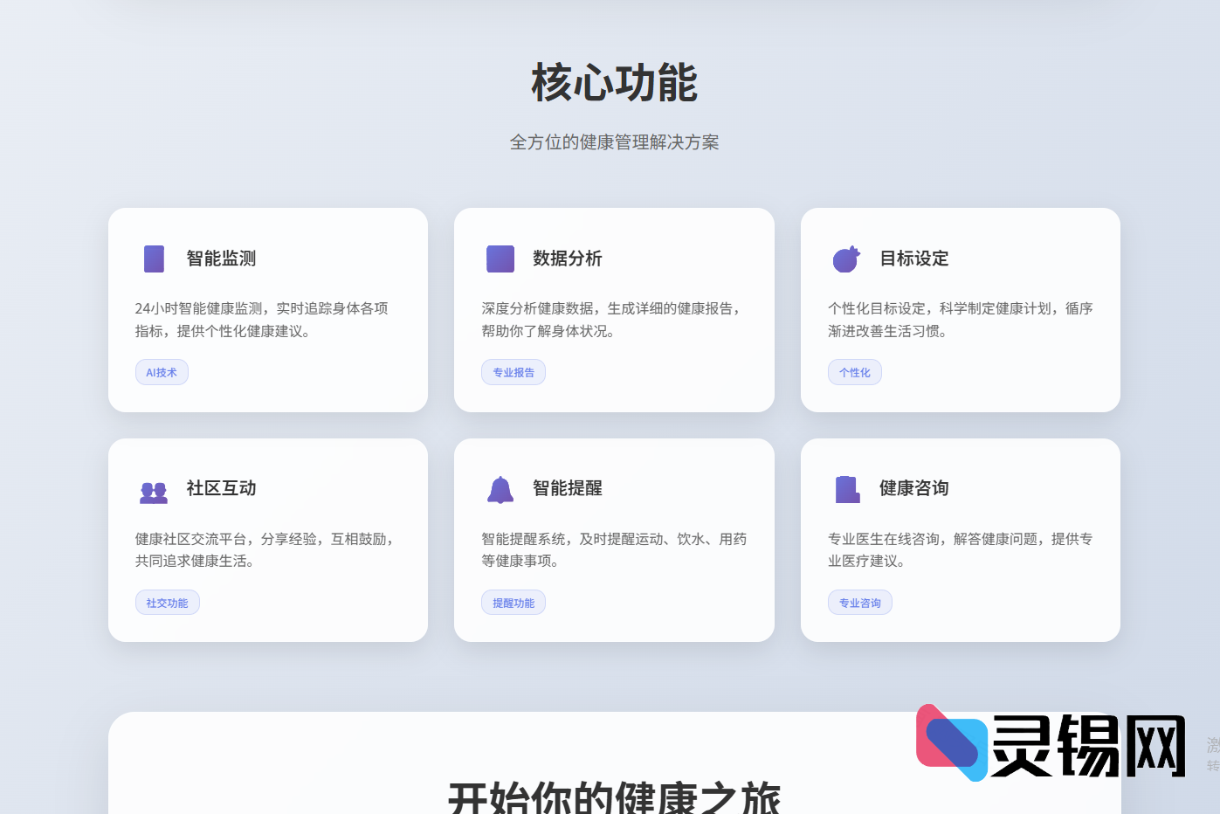
Task: Click the 灵锡网 logo icon
Action: click(x=951, y=742)
